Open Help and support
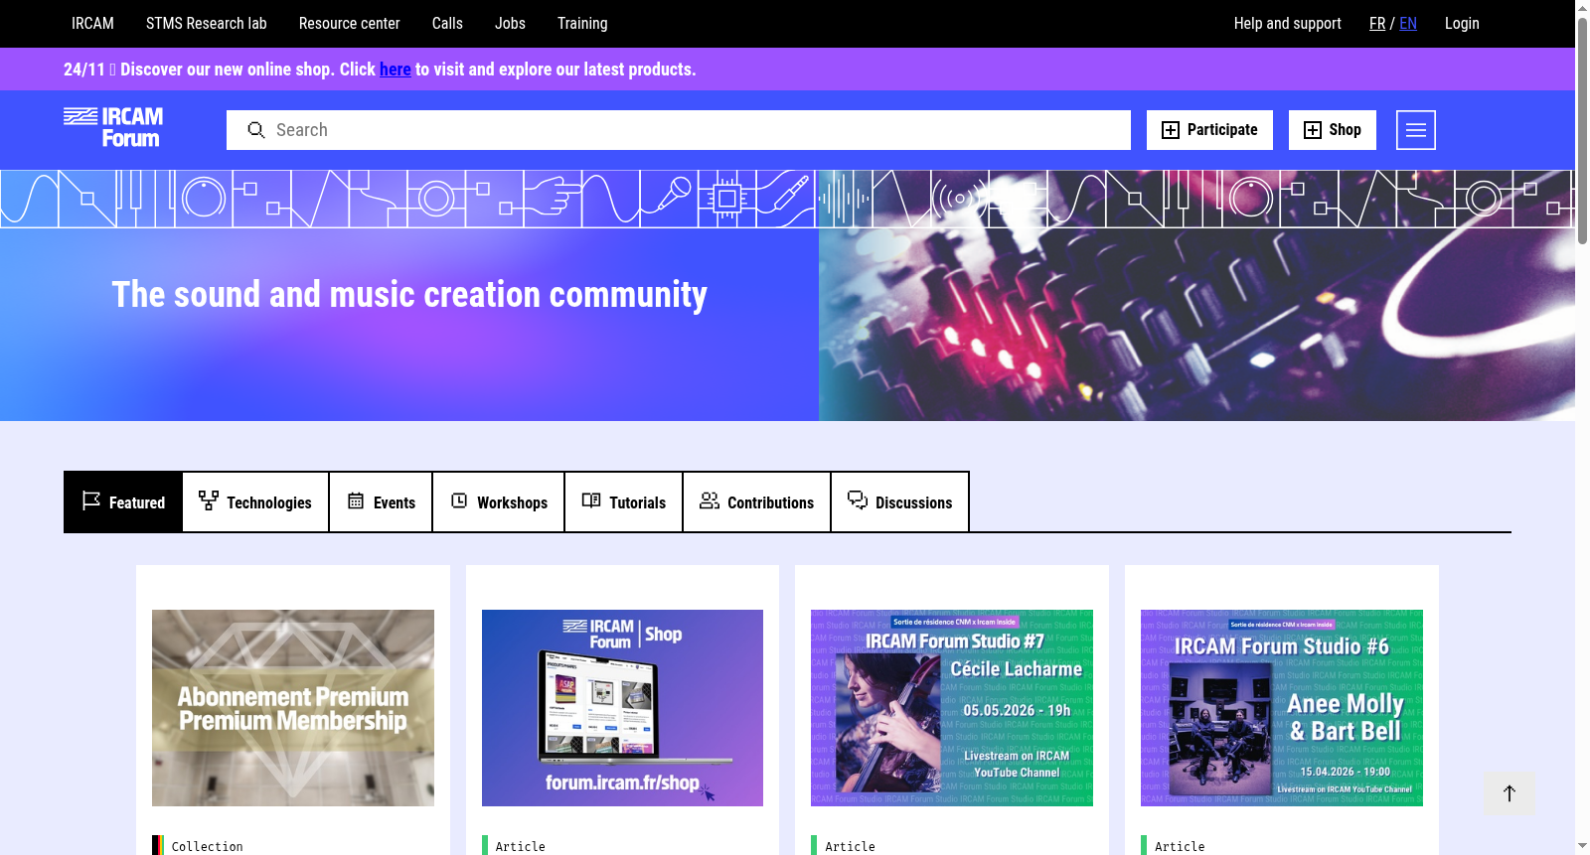1590x855 pixels. (1287, 23)
